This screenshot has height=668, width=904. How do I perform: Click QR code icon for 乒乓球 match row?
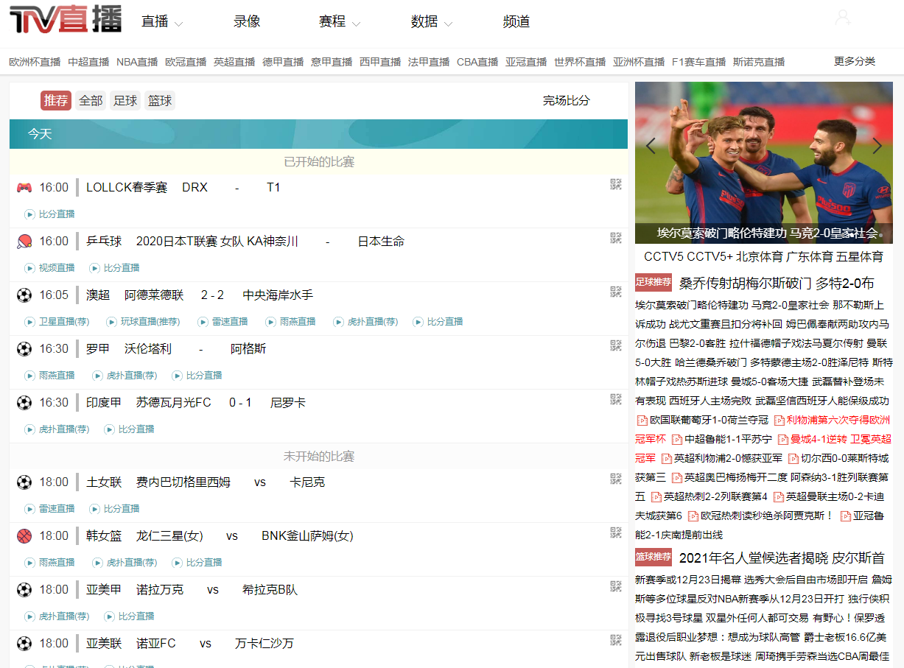(x=616, y=238)
